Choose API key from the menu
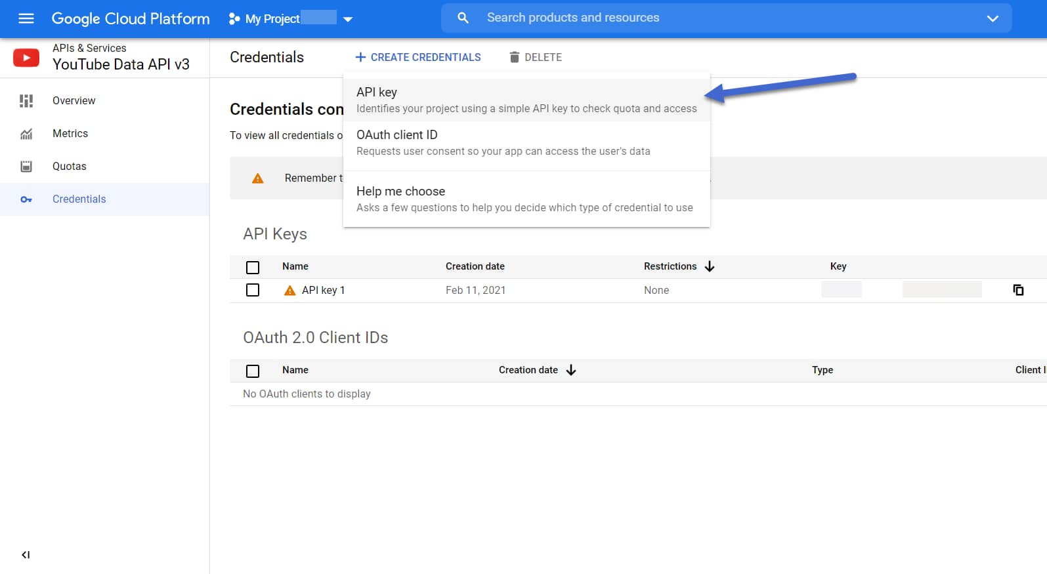 pos(526,100)
